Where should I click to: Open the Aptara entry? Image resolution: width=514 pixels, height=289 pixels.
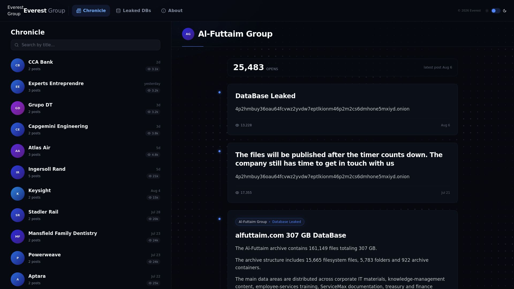point(85,279)
